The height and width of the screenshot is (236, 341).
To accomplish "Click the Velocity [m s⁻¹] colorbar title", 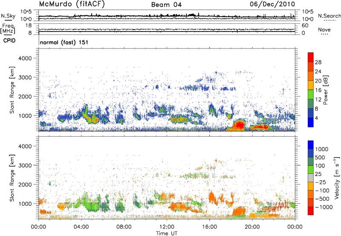I will point(337,178).
